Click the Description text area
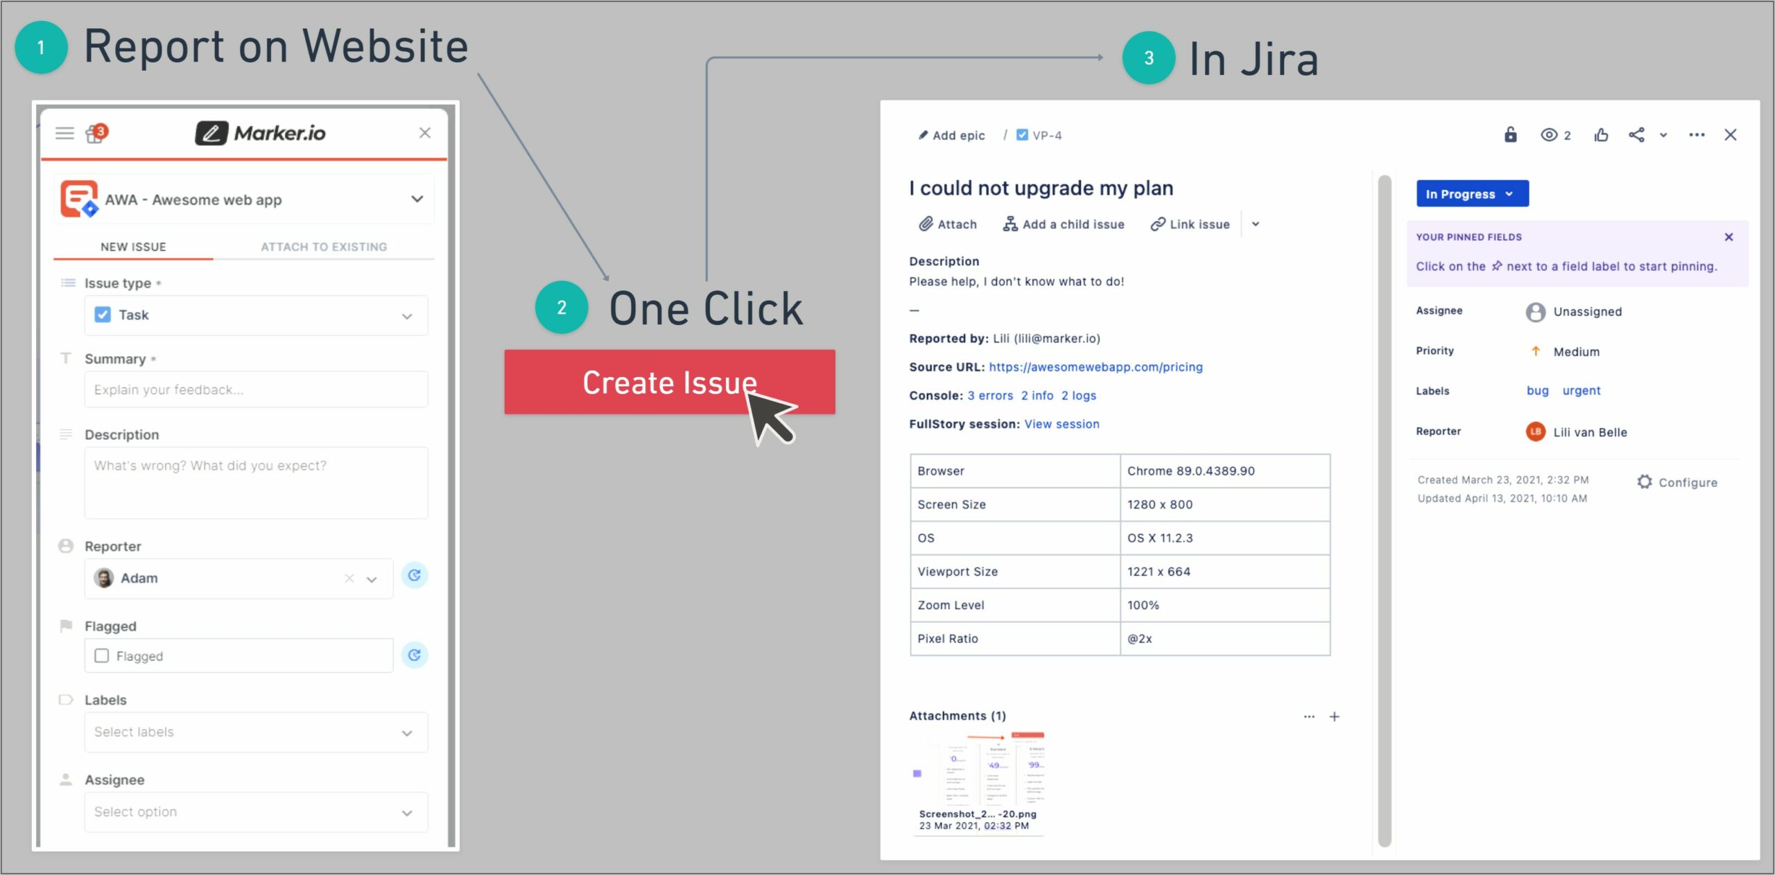 tap(256, 483)
